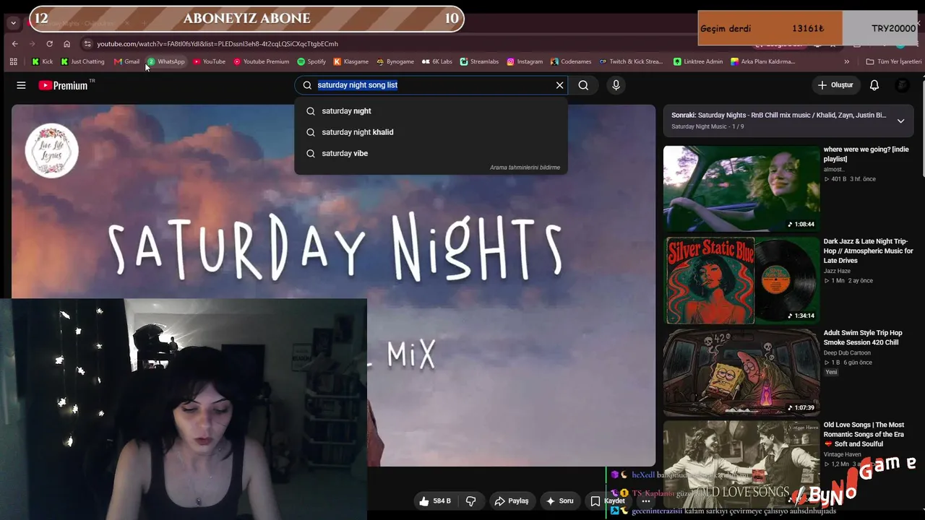Open the Youtube Premium bookmark
Image resolution: width=925 pixels, height=520 pixels.
click(261, 61)
